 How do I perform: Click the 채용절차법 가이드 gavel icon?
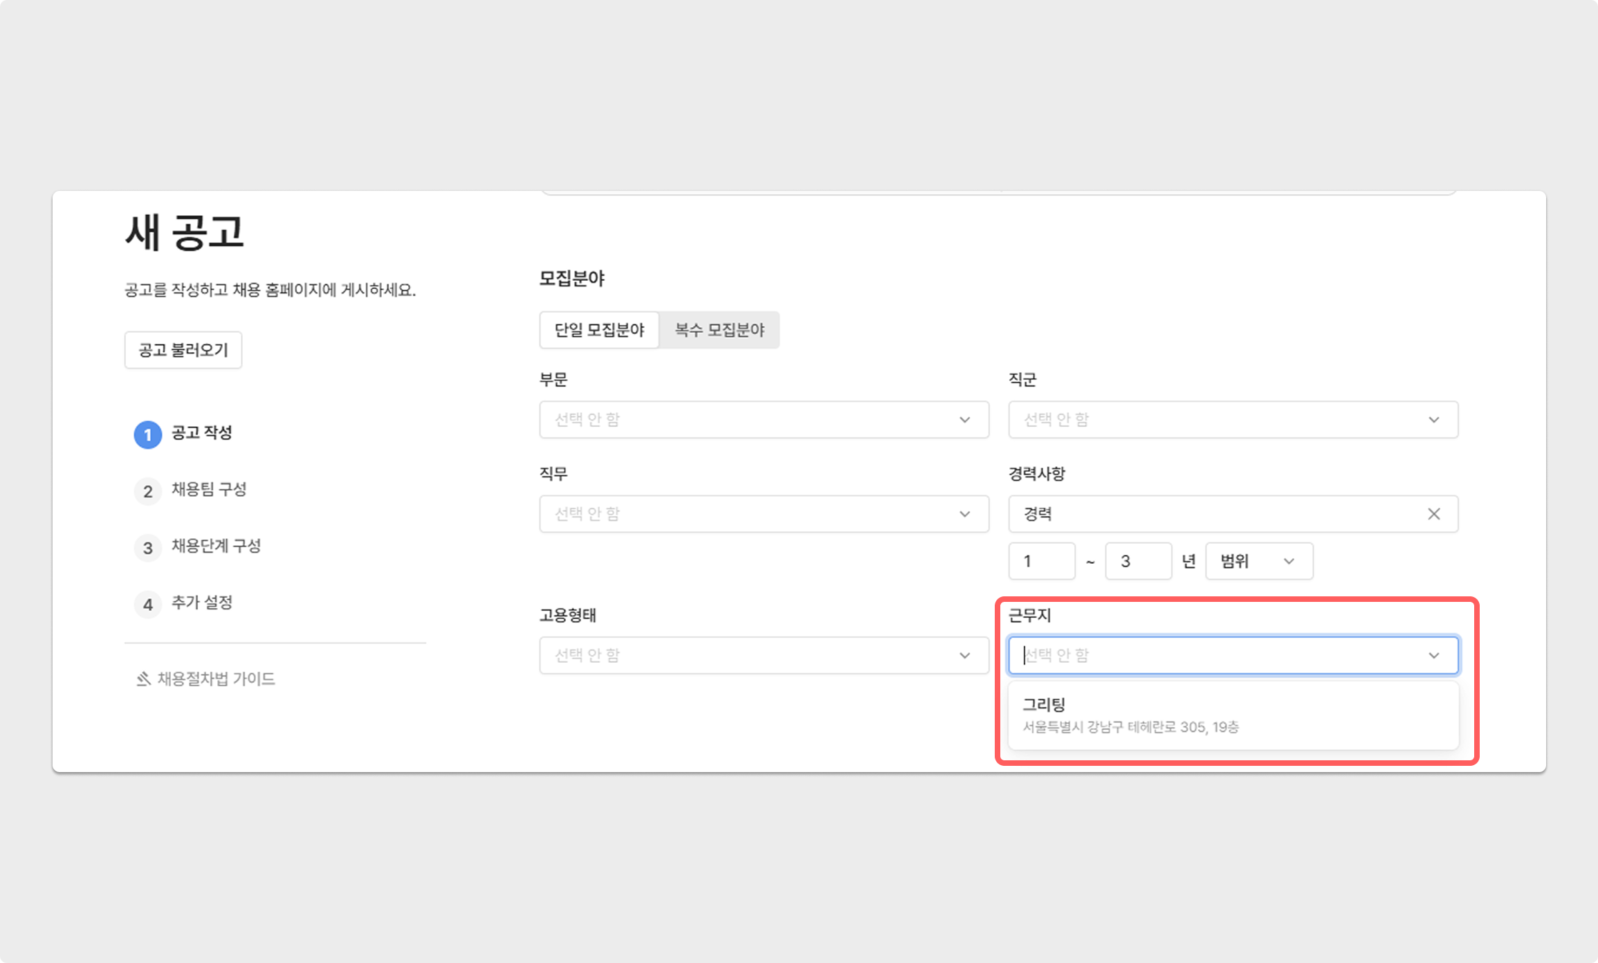[143, 679]
